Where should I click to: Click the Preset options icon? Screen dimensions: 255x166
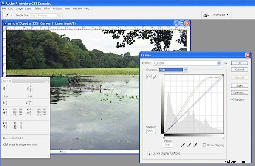pos(225,63)
